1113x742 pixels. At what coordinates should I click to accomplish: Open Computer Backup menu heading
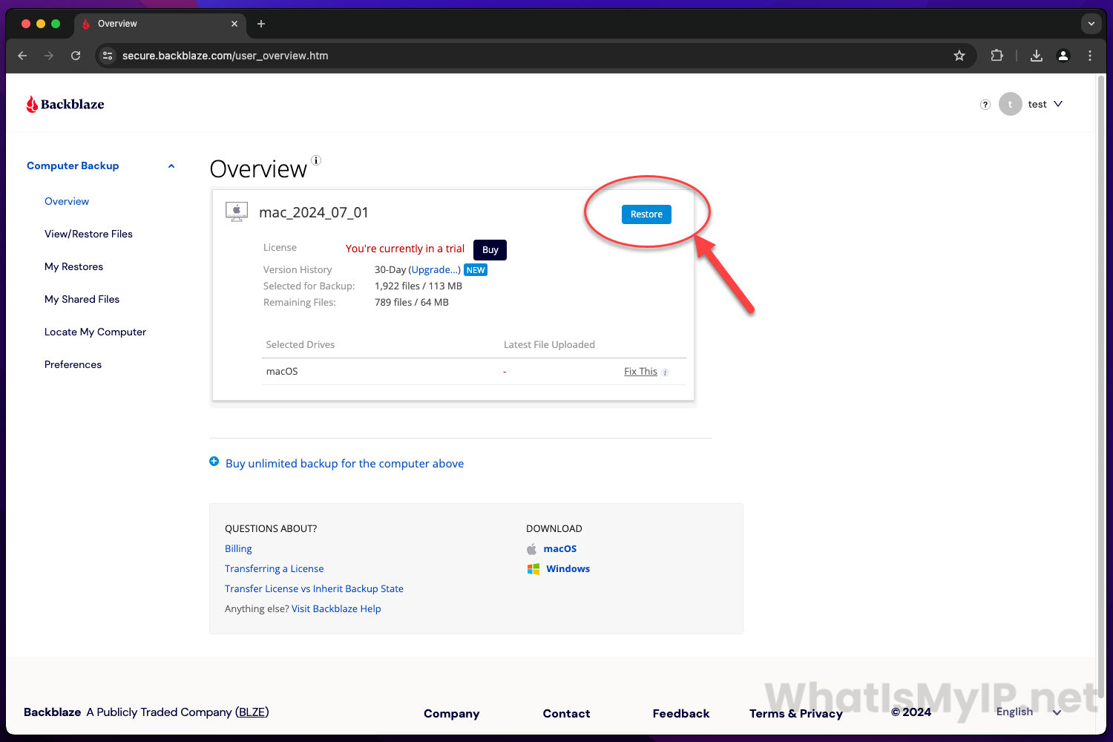[x=73, y=165]
